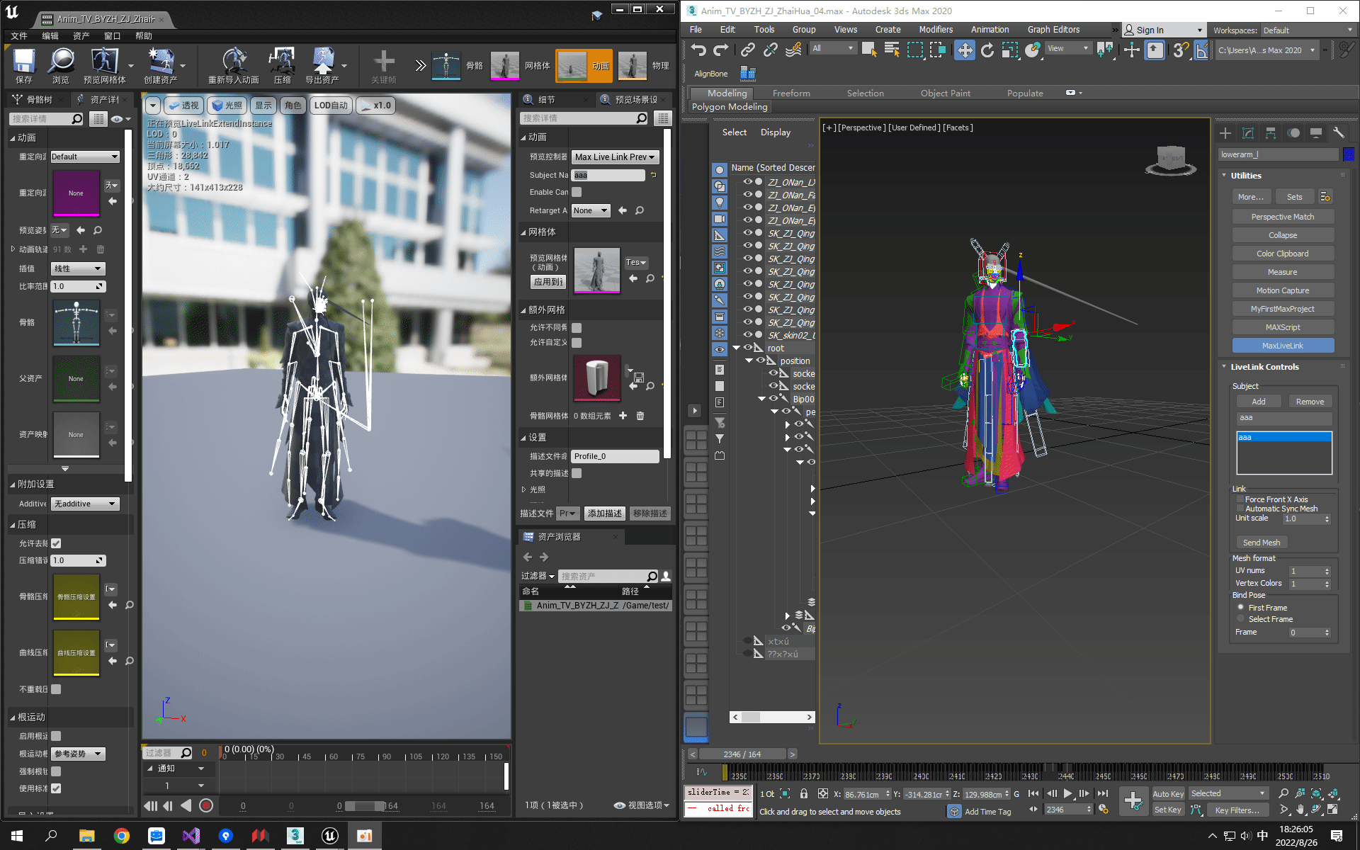Screen dimensions: 1360x850
Task: Play animation in 3ds Max timeline
Action: point(1067,793)
